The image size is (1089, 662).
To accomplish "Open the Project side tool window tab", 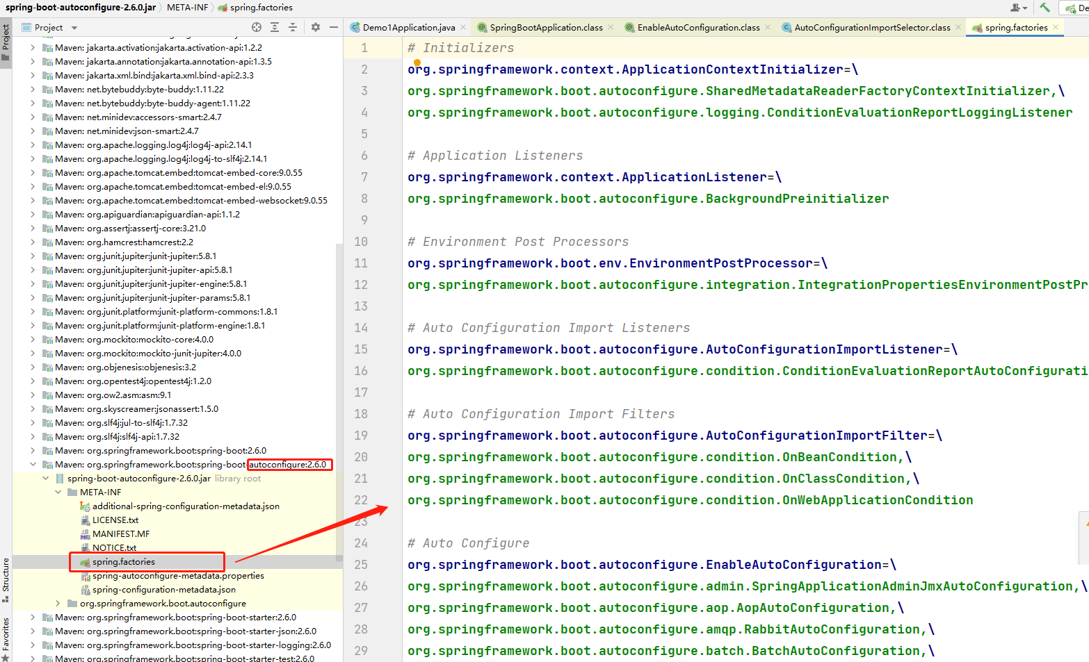I will coord(6,42).
